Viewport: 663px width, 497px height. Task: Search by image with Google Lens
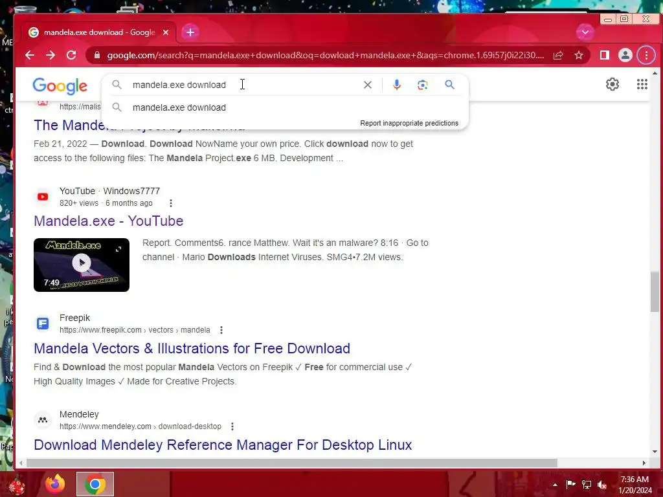click(422, 85)
